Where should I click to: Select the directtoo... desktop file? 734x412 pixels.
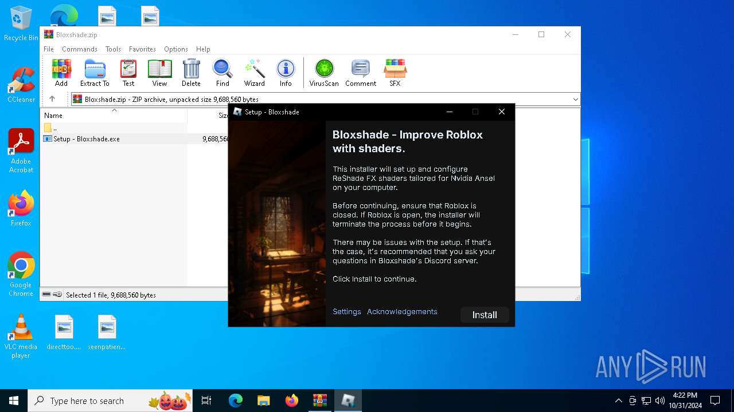[64, 332]
